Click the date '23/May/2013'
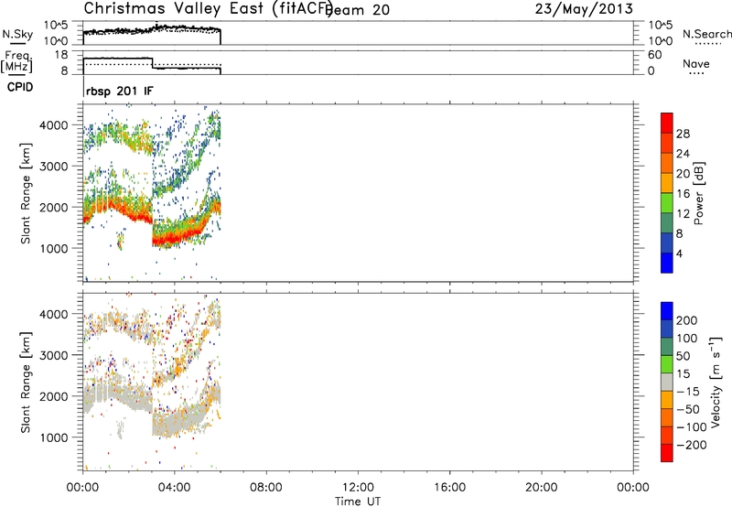732x507 pixels. [584, 9]
